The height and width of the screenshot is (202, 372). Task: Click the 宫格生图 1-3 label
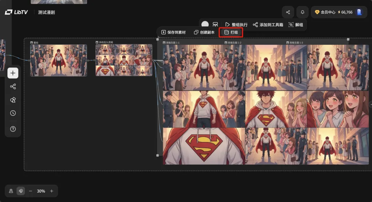tap(294, 43)
